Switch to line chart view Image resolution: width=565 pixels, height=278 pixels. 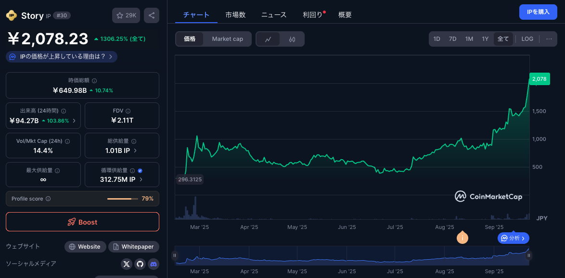pos(268,39)
